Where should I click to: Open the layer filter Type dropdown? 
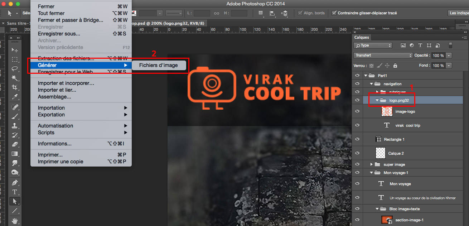click(373, 45)
